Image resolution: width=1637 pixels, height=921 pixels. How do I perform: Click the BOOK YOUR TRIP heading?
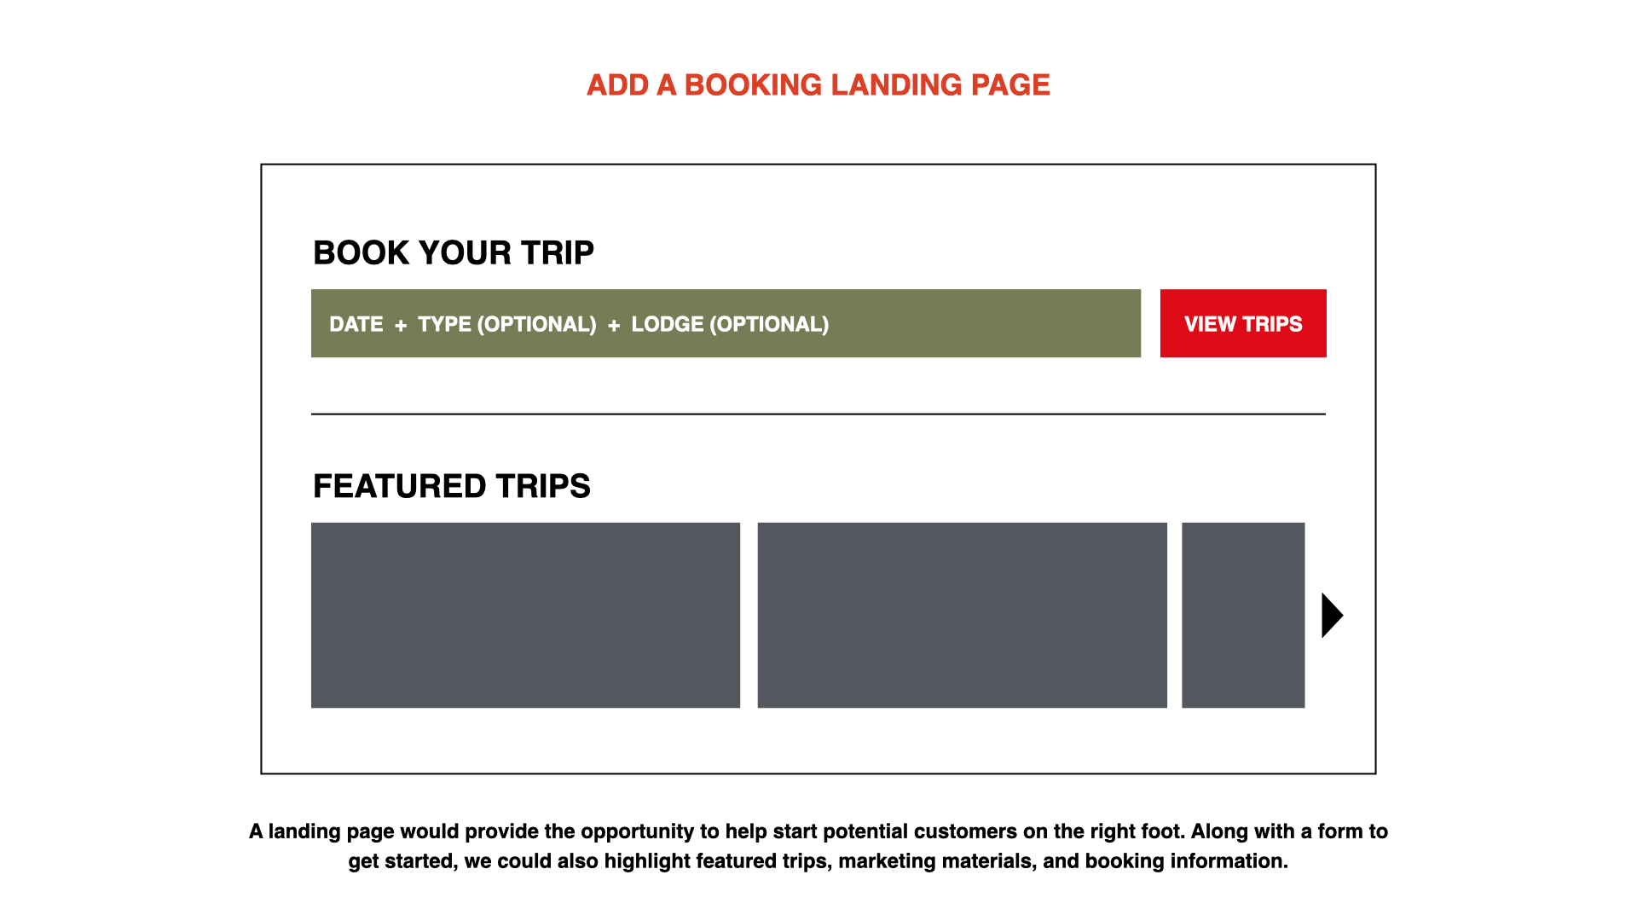(453, 253)
